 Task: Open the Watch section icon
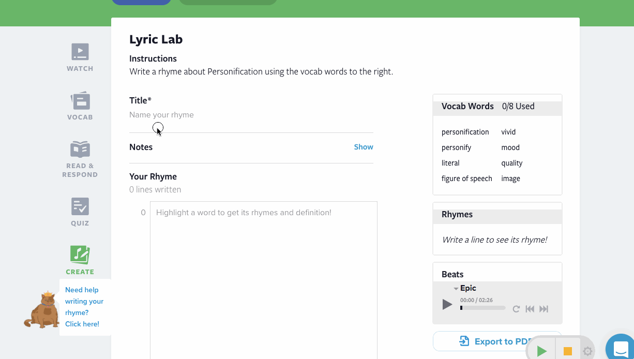coord(80,52)
